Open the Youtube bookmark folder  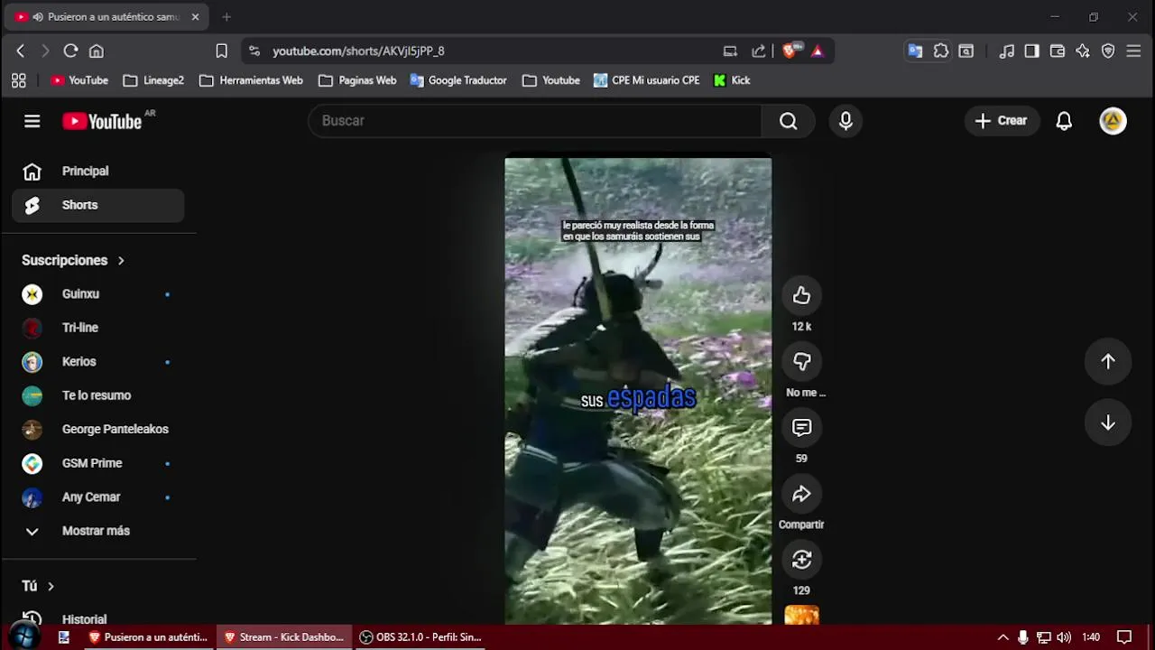tap(550, 80)
